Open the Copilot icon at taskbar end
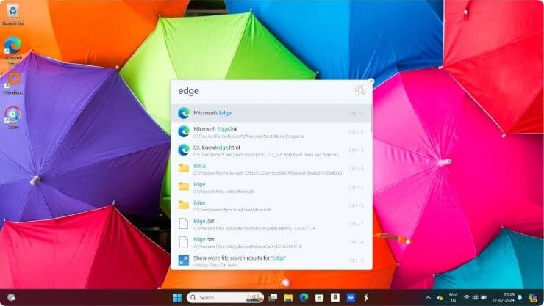This screenshot has height=306, width=544. [533, 297]
